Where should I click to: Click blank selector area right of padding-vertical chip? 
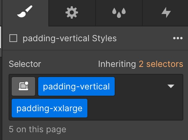[140, 86]
